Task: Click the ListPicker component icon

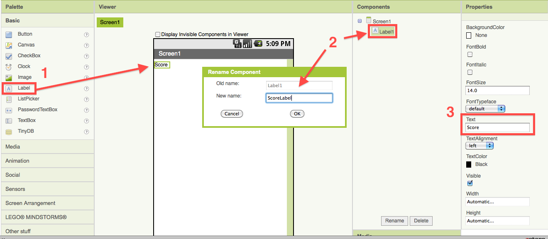Action: coord(9,99)
